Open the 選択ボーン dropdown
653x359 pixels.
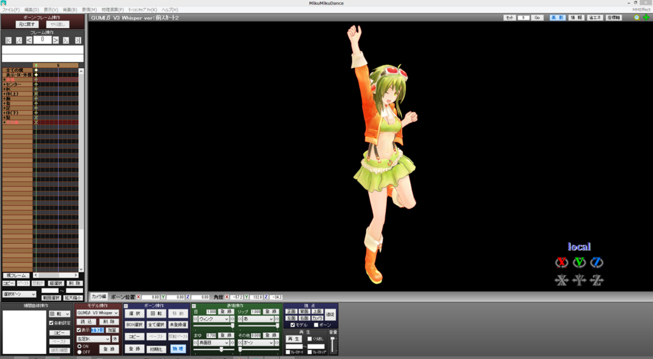click(x=20, y=294)
